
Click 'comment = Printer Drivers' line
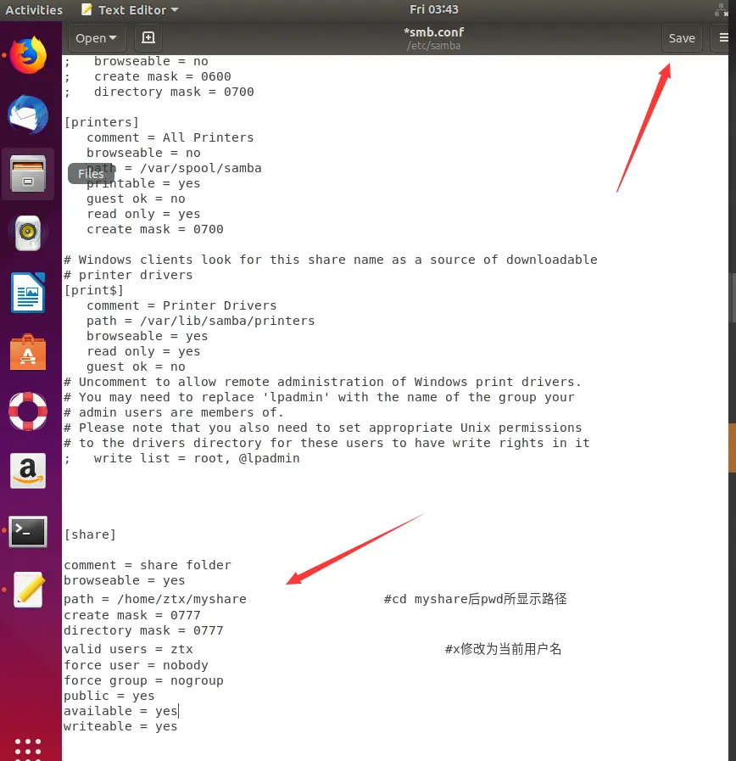pos(182,305)
